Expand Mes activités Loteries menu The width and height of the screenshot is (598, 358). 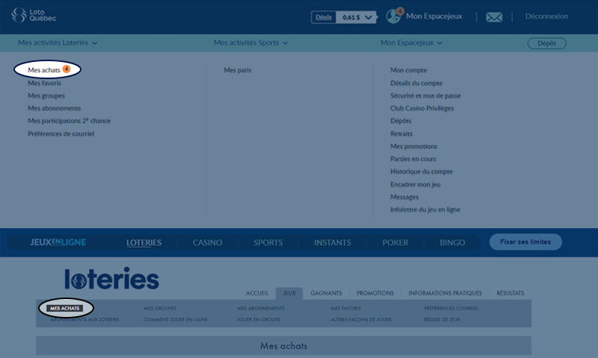click(58, 43)
